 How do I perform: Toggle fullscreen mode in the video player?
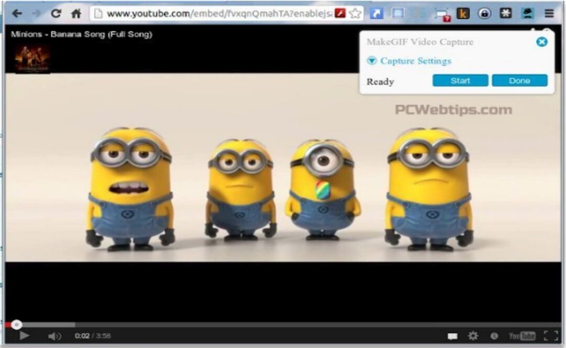(x=551, y=336)
